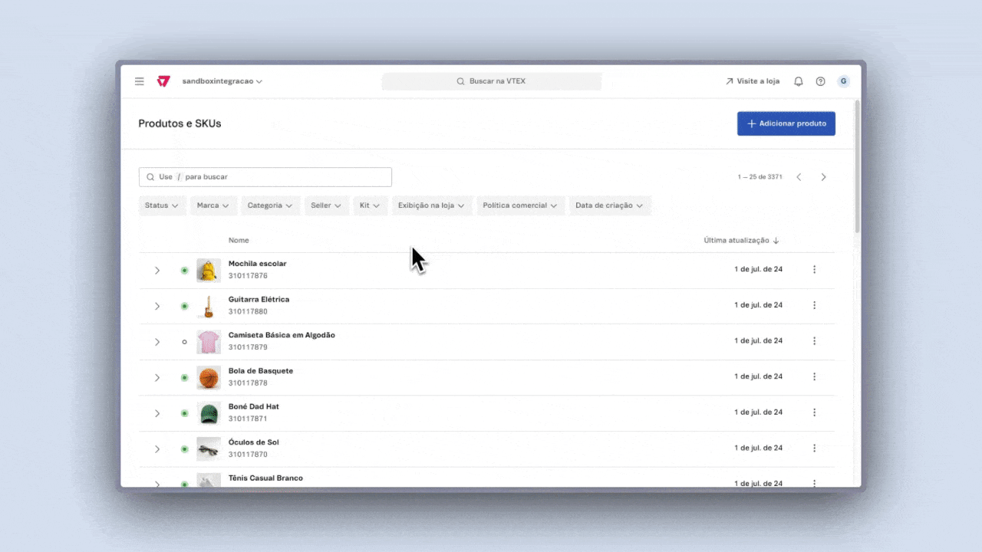
Task: Open the hamburger navigation menu
Action: click(140, 81)
